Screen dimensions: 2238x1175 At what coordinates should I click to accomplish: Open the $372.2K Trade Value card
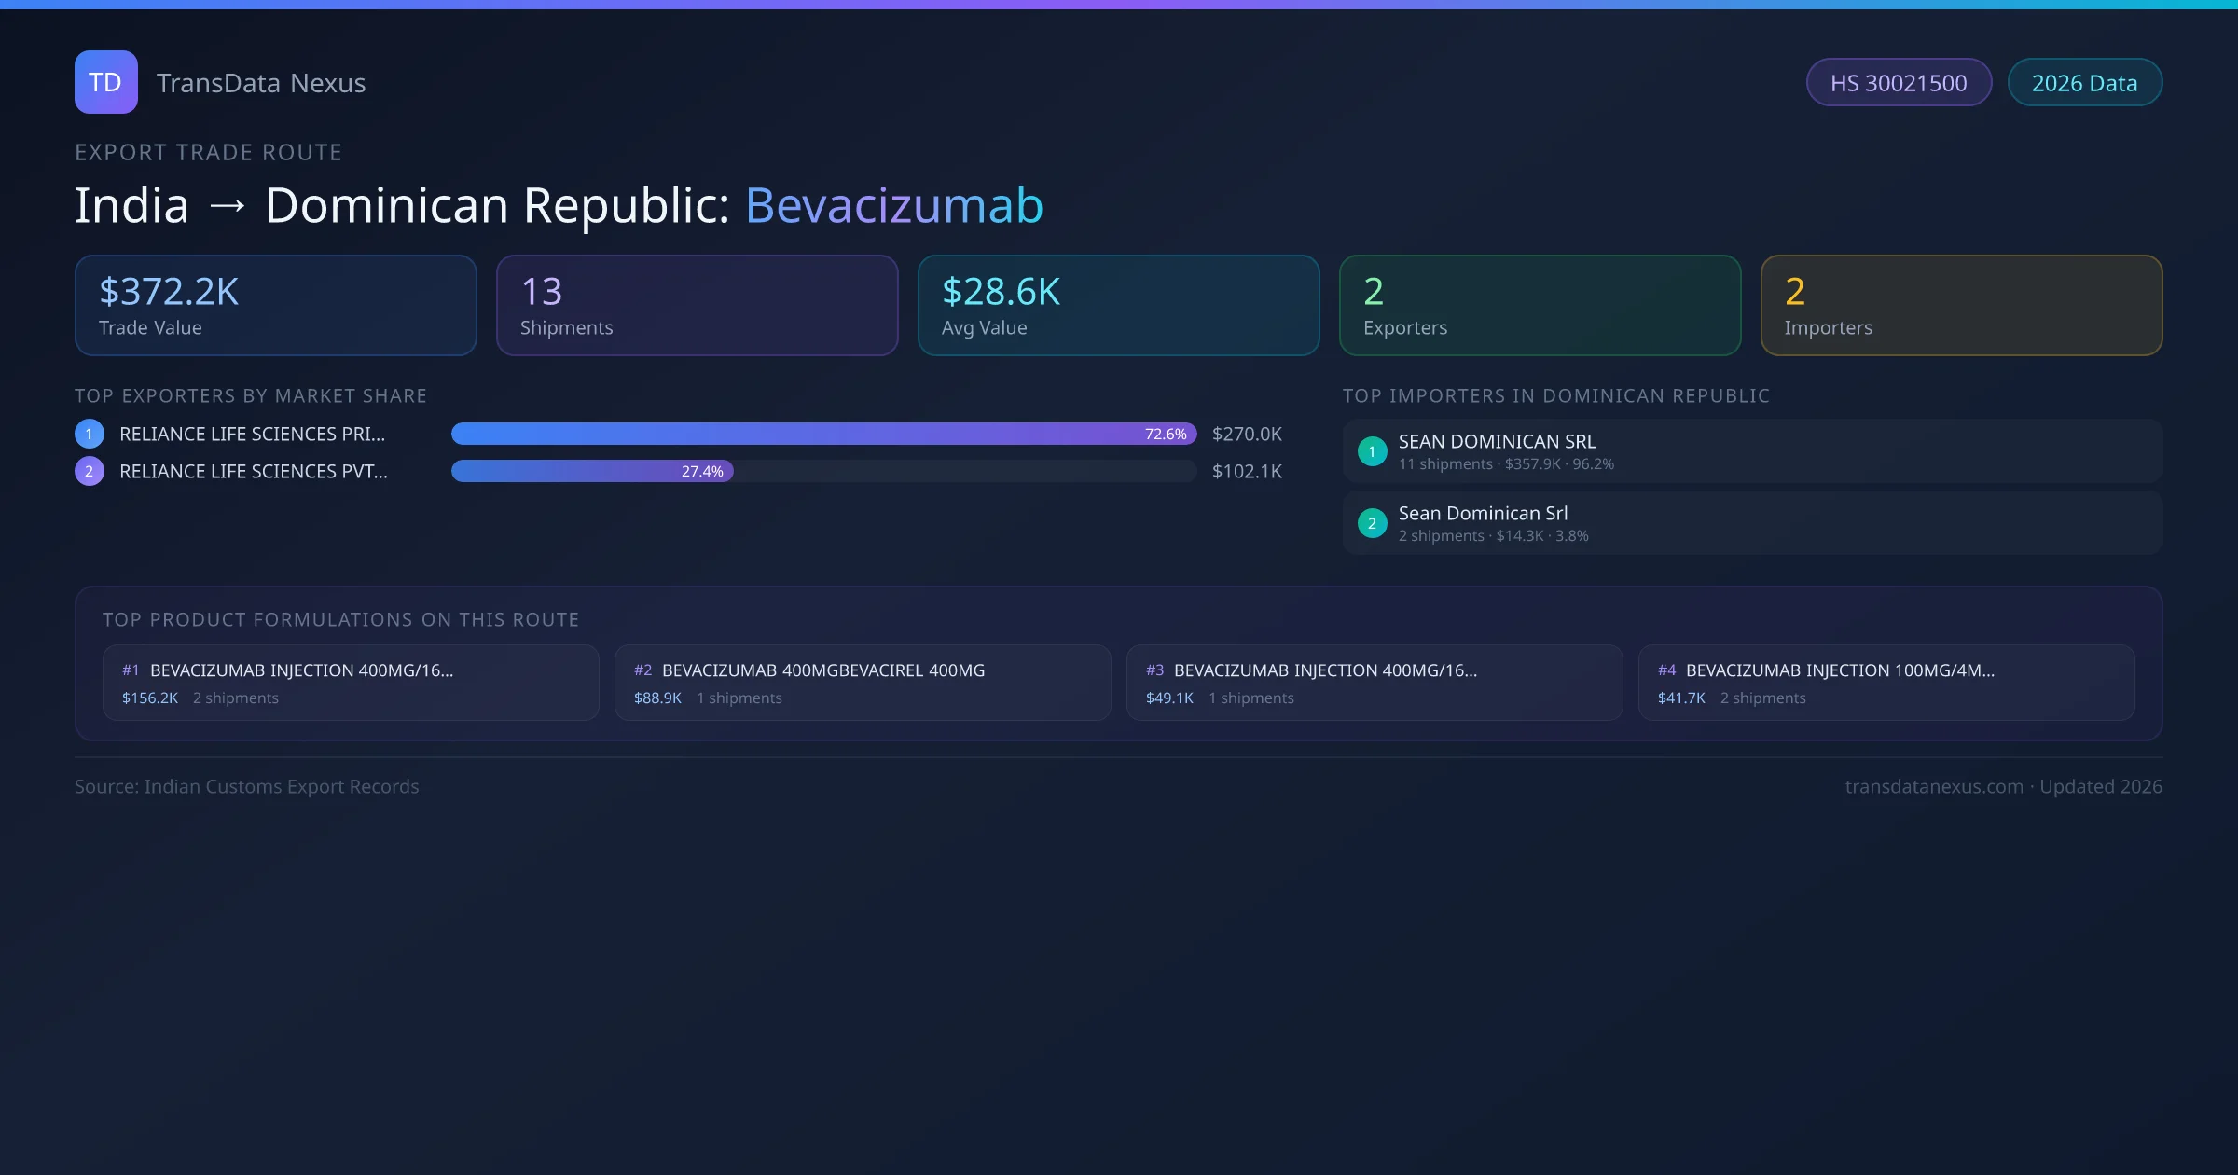point(275,306)
